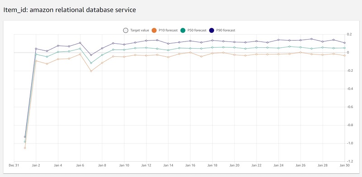The width and height of the screenshot is (362, 177).
Task: Click the Item_id amazon relational database service heading
Action: (70, 9)
